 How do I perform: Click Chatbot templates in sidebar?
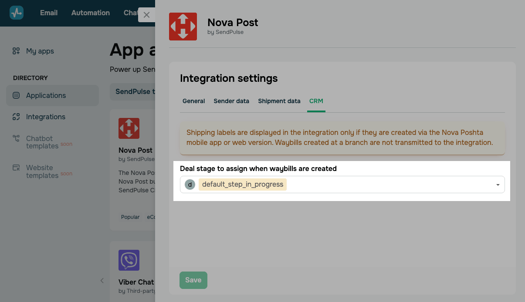[42, 142]
